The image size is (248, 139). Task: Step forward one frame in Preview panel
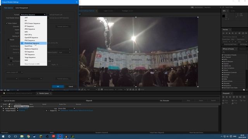click(x=232, y=33)
